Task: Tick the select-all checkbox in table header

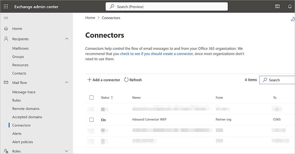Action: 92,98
